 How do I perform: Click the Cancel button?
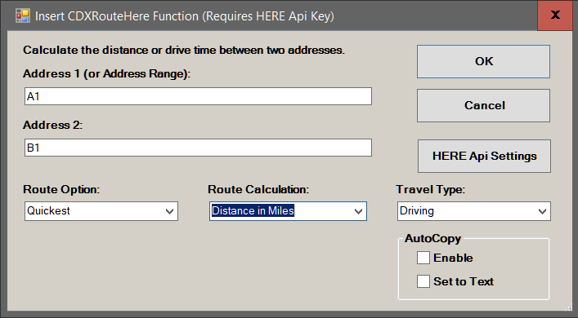click(x=484, y=105)
